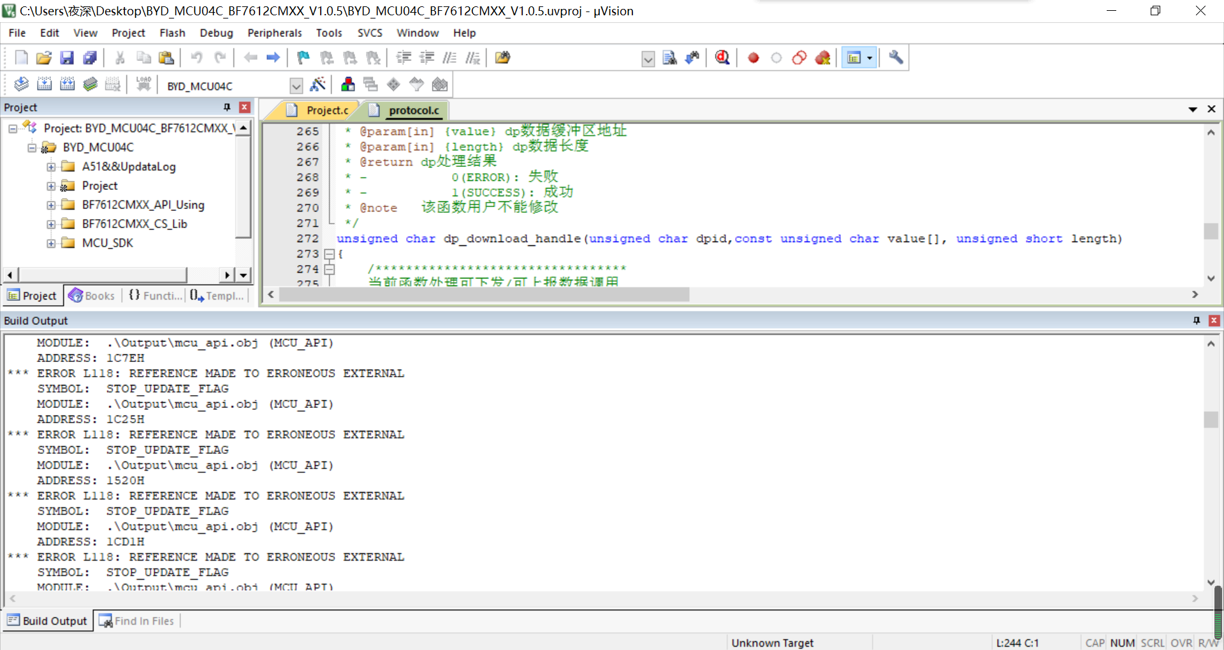Open the Flash menu
1224x650 pixels.
tap(172, 33)
